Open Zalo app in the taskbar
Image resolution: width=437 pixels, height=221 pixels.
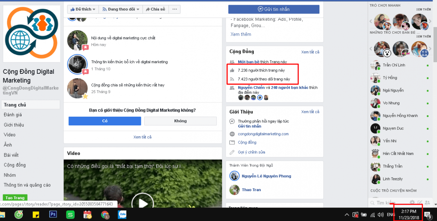tap(122, 214)
